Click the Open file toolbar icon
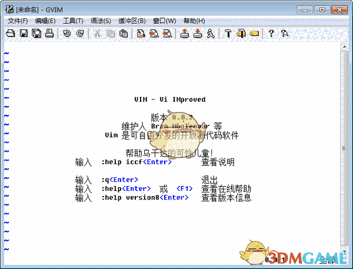Image resolution: width=353 pixels, height=269 pixels. point(11,34)
